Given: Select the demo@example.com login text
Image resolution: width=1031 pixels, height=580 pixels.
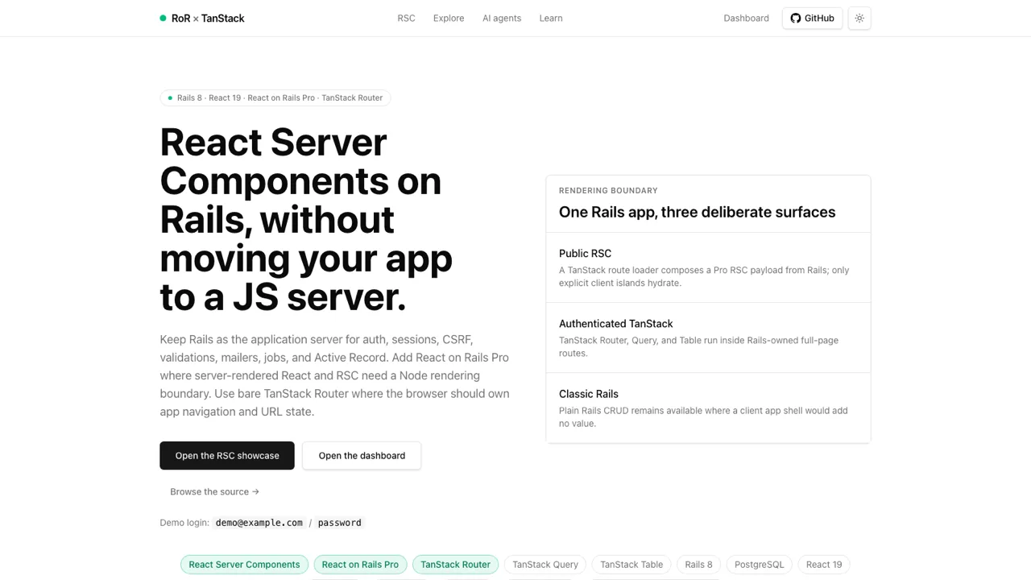Looking at the screenshot, I should (x=259, y=523).
